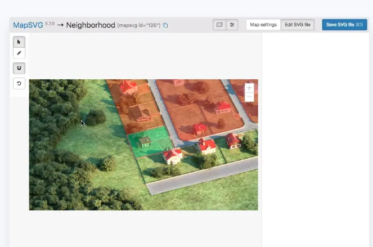Open the map view icon button
Viewport: 373px width, 247px height.
coord(219,25)
